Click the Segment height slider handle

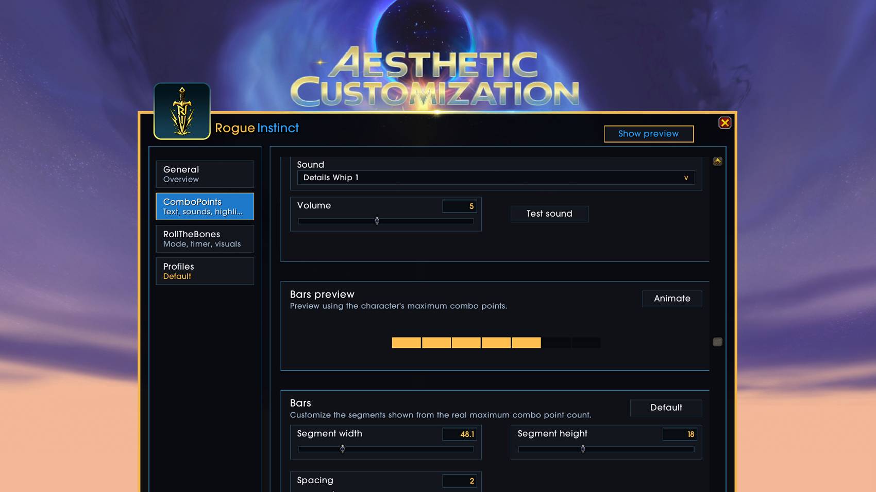coord(583,449)
